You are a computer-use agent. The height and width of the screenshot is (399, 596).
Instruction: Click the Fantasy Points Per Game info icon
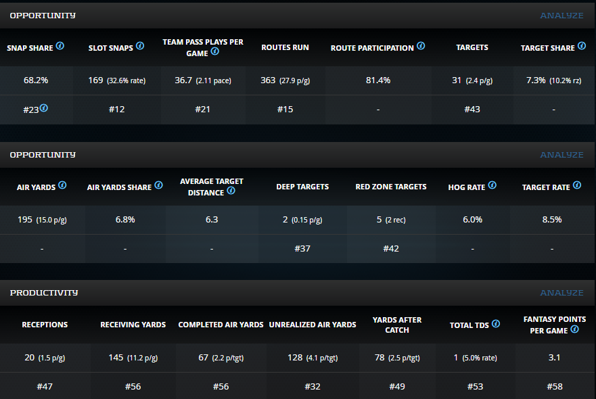pyautogui.click(x=574, y=329)
